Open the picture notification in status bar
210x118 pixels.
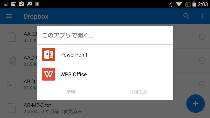6,4
